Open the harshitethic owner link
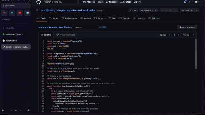205x115 pixels. click(47, 10)
